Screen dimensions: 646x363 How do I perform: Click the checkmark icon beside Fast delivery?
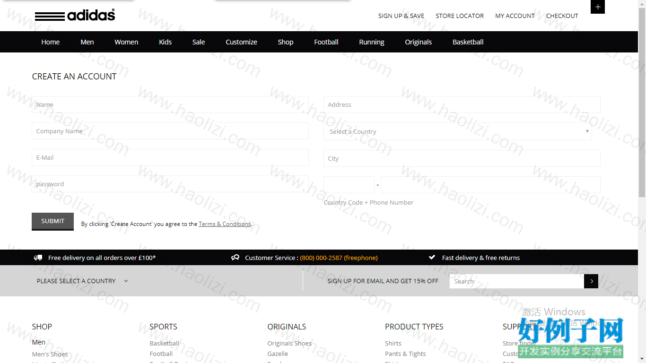coord(432,258)
